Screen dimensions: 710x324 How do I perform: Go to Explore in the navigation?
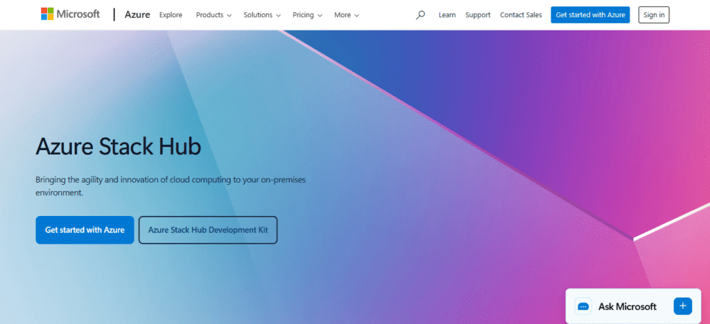pos(171,15)
